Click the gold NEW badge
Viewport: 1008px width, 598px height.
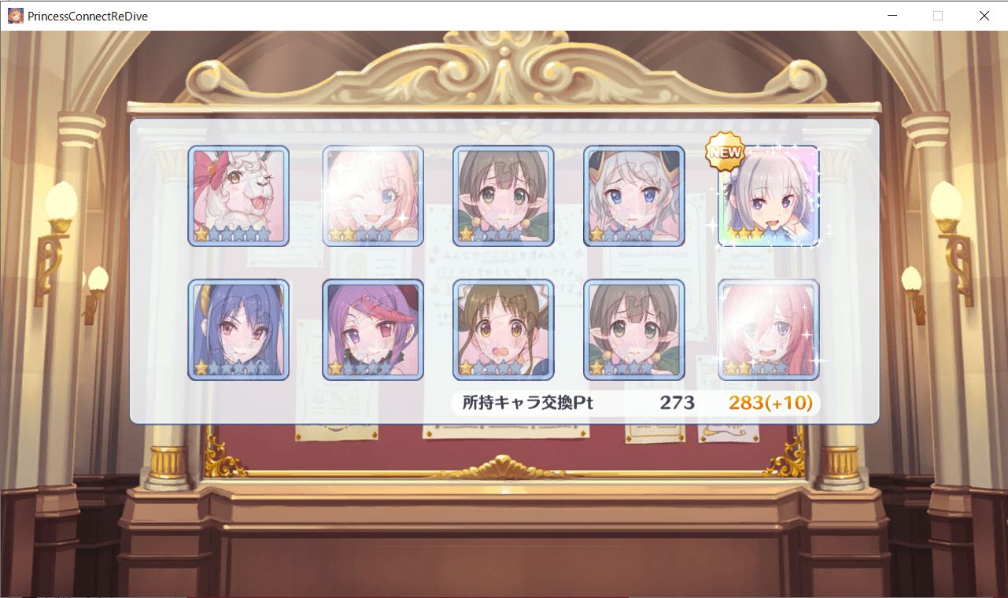coord(725,151)
